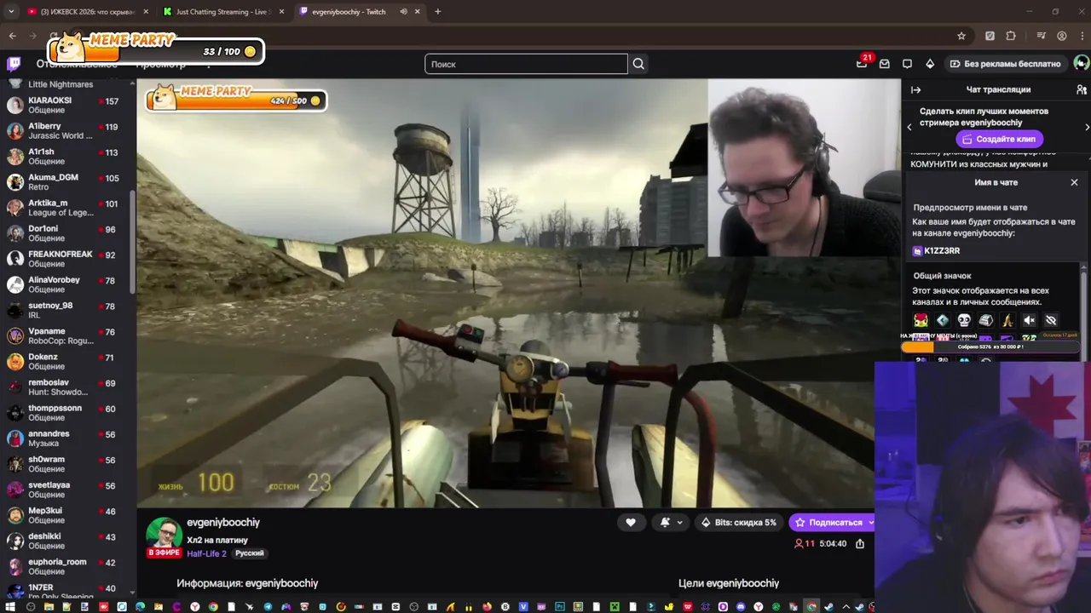Screen dimensions: 1091x613
Task: Open the inbox notifications envelope icon
Action: coord(885,64)
